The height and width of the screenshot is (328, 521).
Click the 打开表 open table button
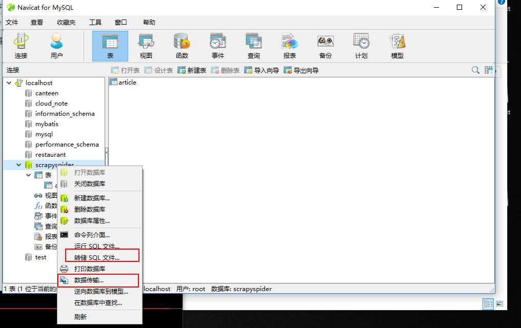pos(125,70)
